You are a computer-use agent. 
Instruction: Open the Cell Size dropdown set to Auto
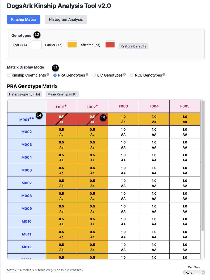point(194,273)
